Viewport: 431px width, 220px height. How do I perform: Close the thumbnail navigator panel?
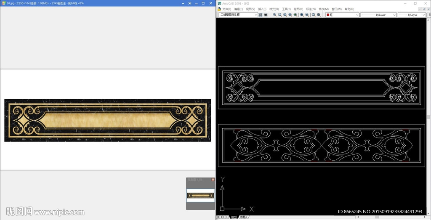(213, 180)
